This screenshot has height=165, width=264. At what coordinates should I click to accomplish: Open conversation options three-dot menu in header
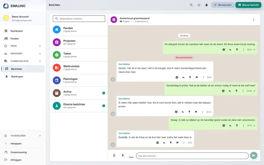point(253,20)
